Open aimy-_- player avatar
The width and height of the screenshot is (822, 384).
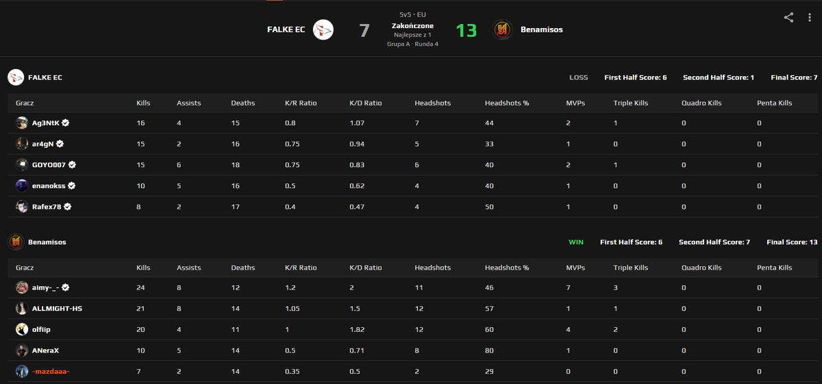pyautogui.click(x=22, y=287)
